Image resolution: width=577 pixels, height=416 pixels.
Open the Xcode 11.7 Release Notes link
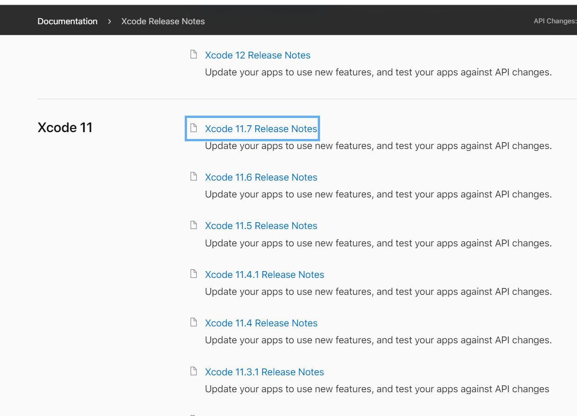(261, 129)
